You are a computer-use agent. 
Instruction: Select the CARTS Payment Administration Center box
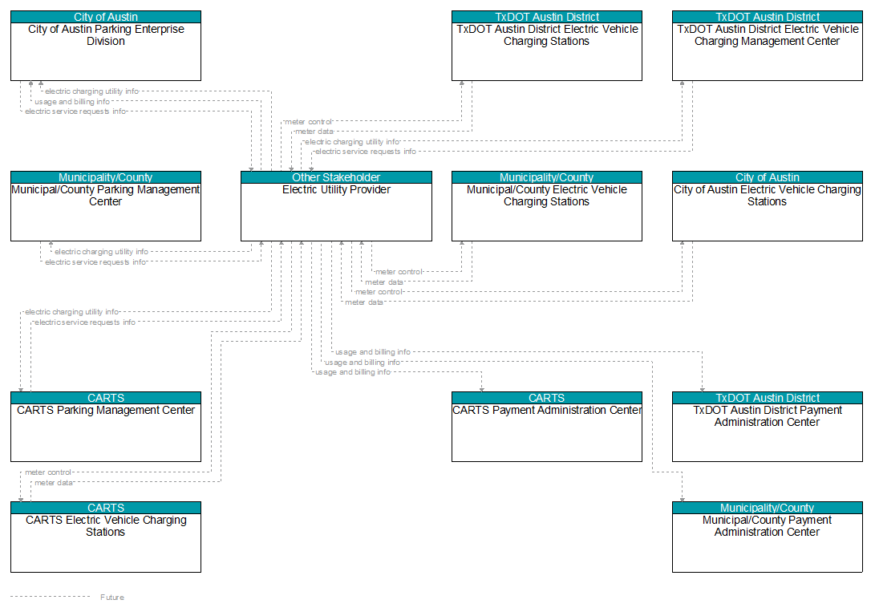point(547,427)
